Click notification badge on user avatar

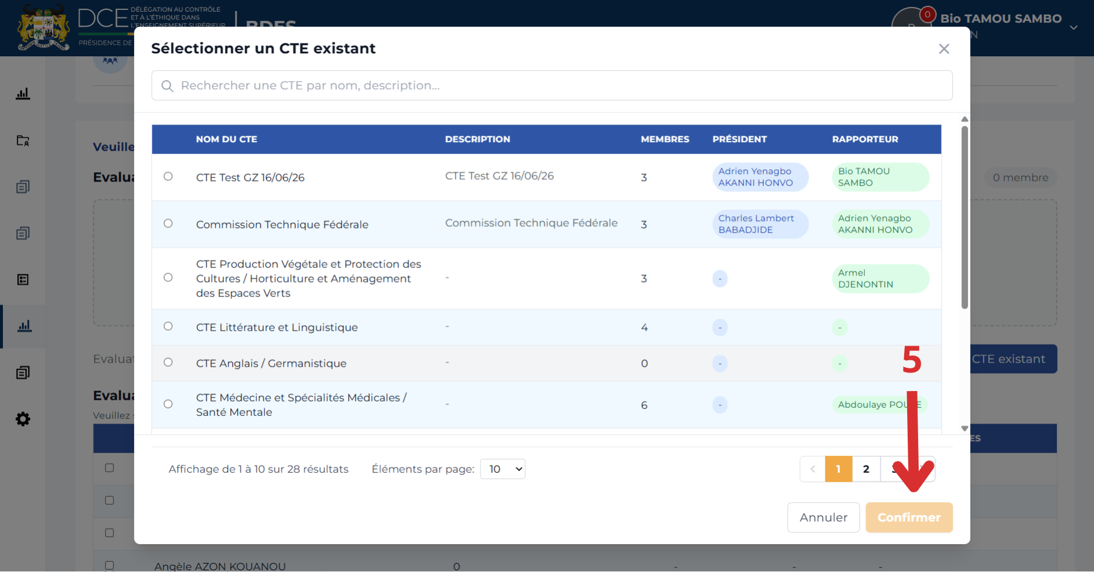pos(927,15)
